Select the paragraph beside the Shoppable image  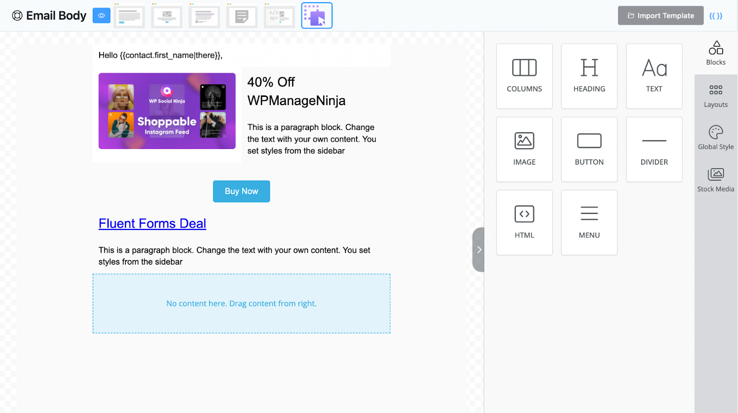[312, 139]
